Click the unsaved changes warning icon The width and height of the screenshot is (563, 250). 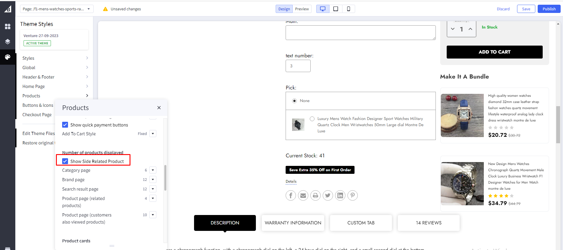(105, 9)
